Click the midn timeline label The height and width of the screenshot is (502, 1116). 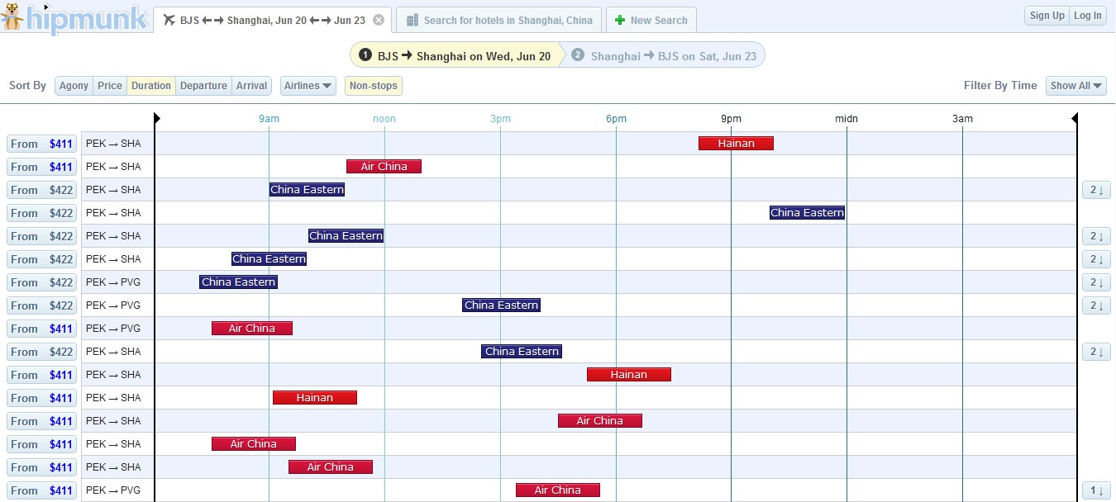click(847, 119)
